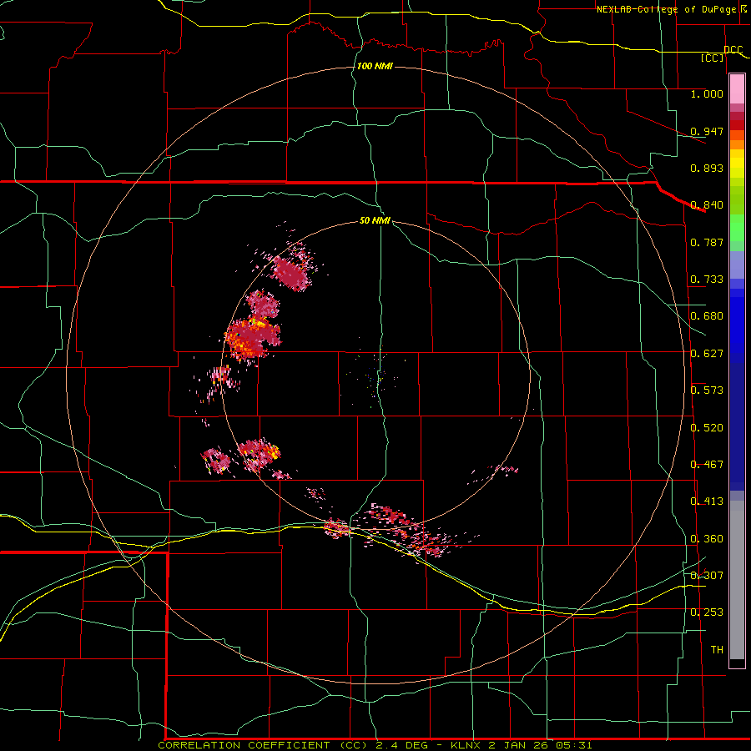
Task: Select the 0.840 scale value
Action: 707,205
